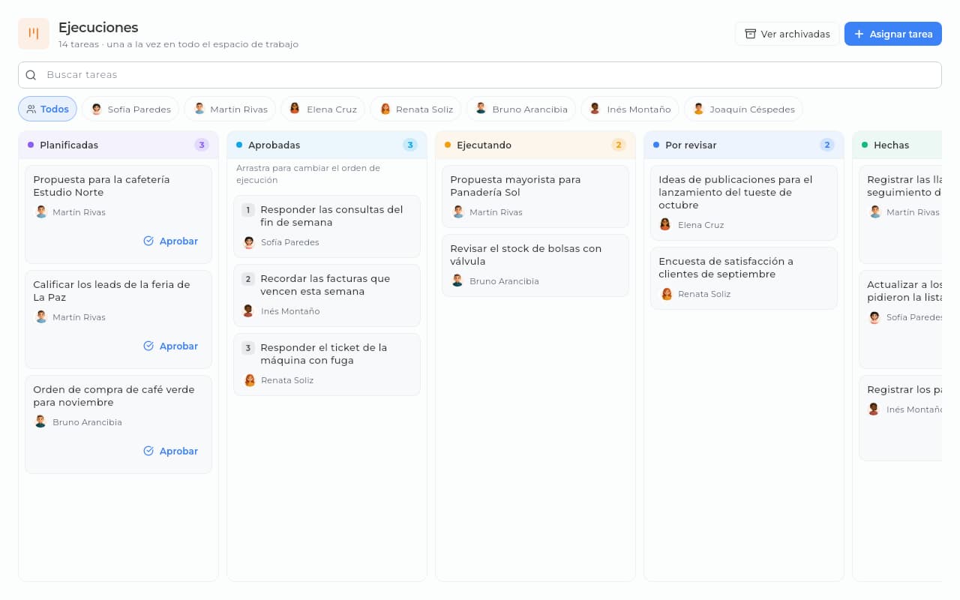Focus the Buscar tareas search field
960x600 pixels.
point(480,75)
